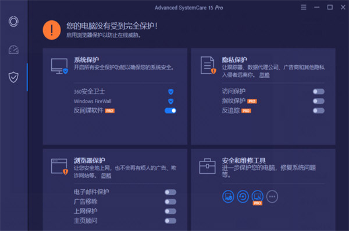
Task: Click the 浏览器保护 heading
Action: (89, 160)
